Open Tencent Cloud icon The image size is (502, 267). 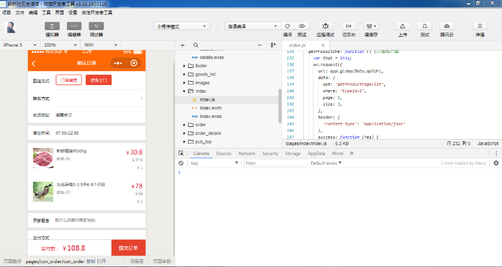coord(446,26)
